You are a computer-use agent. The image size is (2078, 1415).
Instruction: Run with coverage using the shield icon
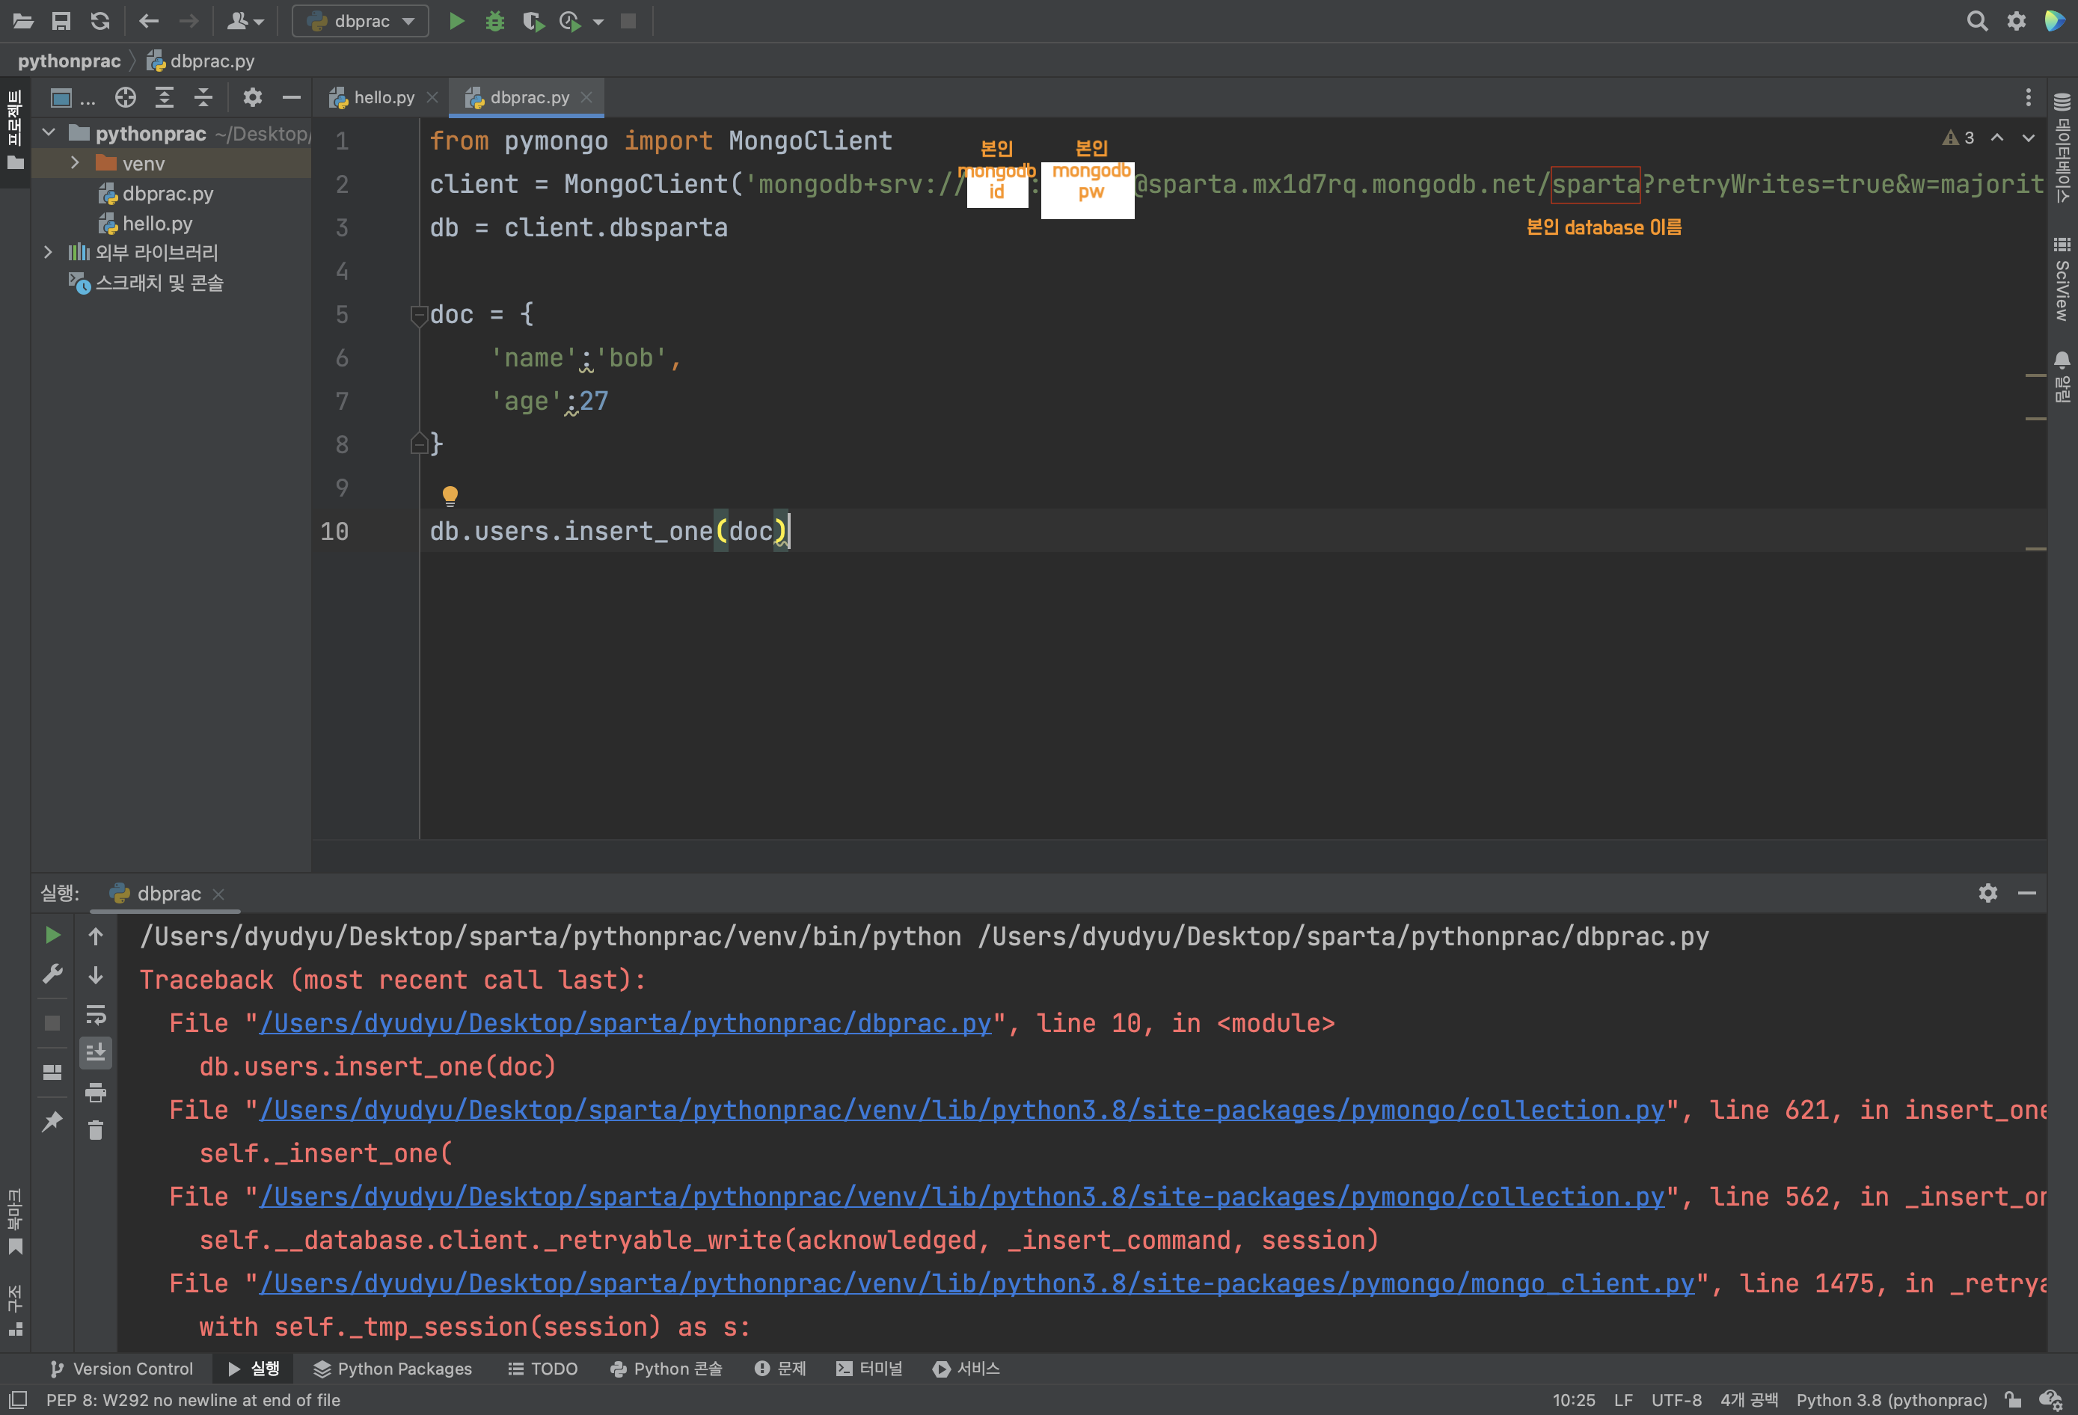(x=533, y=20)
